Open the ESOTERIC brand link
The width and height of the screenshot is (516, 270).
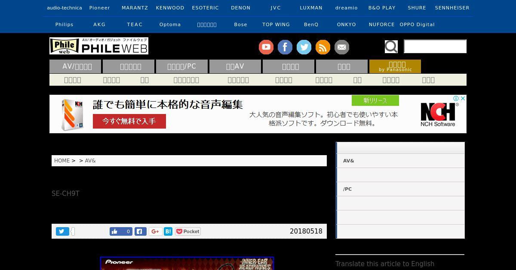[x=206, y=8]
